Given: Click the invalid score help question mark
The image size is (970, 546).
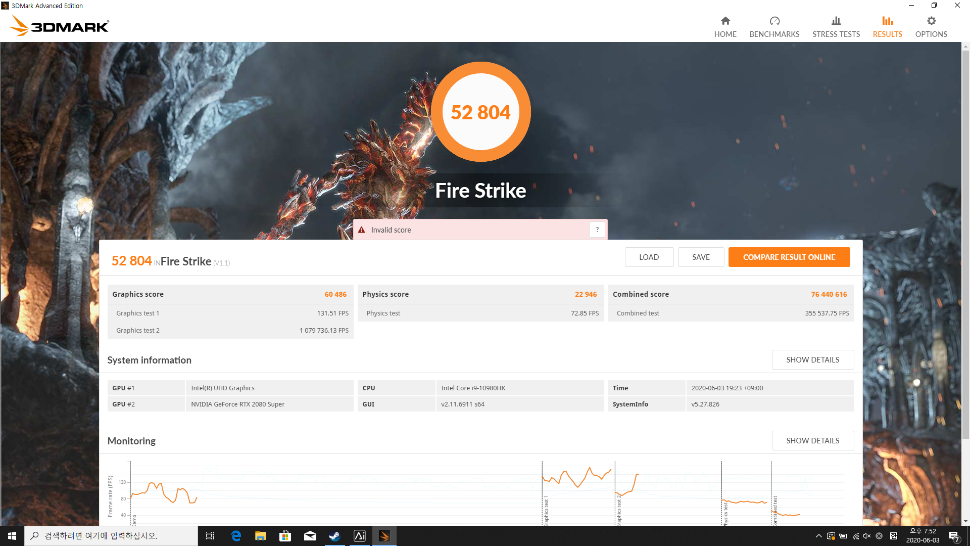Looking at the screenshot, I should 597,230.
